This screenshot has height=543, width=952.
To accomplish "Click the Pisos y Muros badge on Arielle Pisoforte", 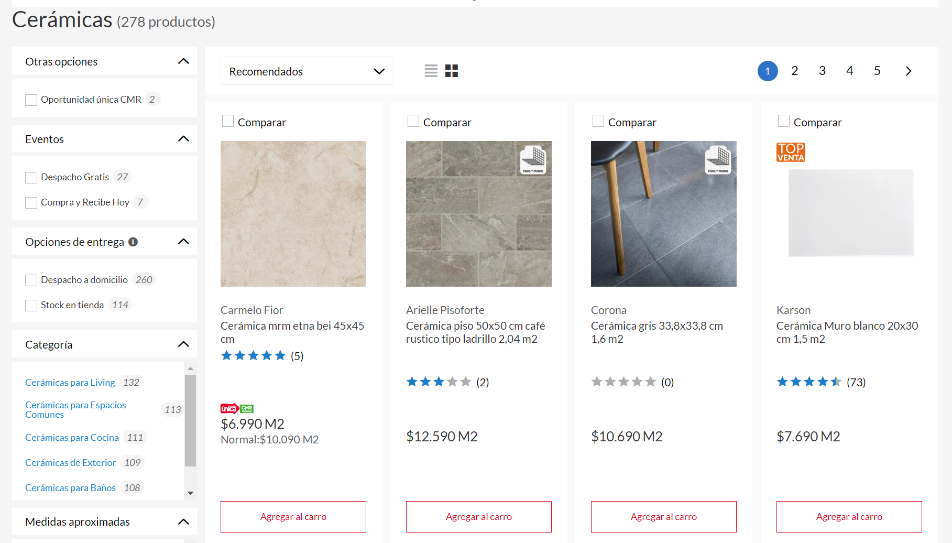I will pos(533,159).
